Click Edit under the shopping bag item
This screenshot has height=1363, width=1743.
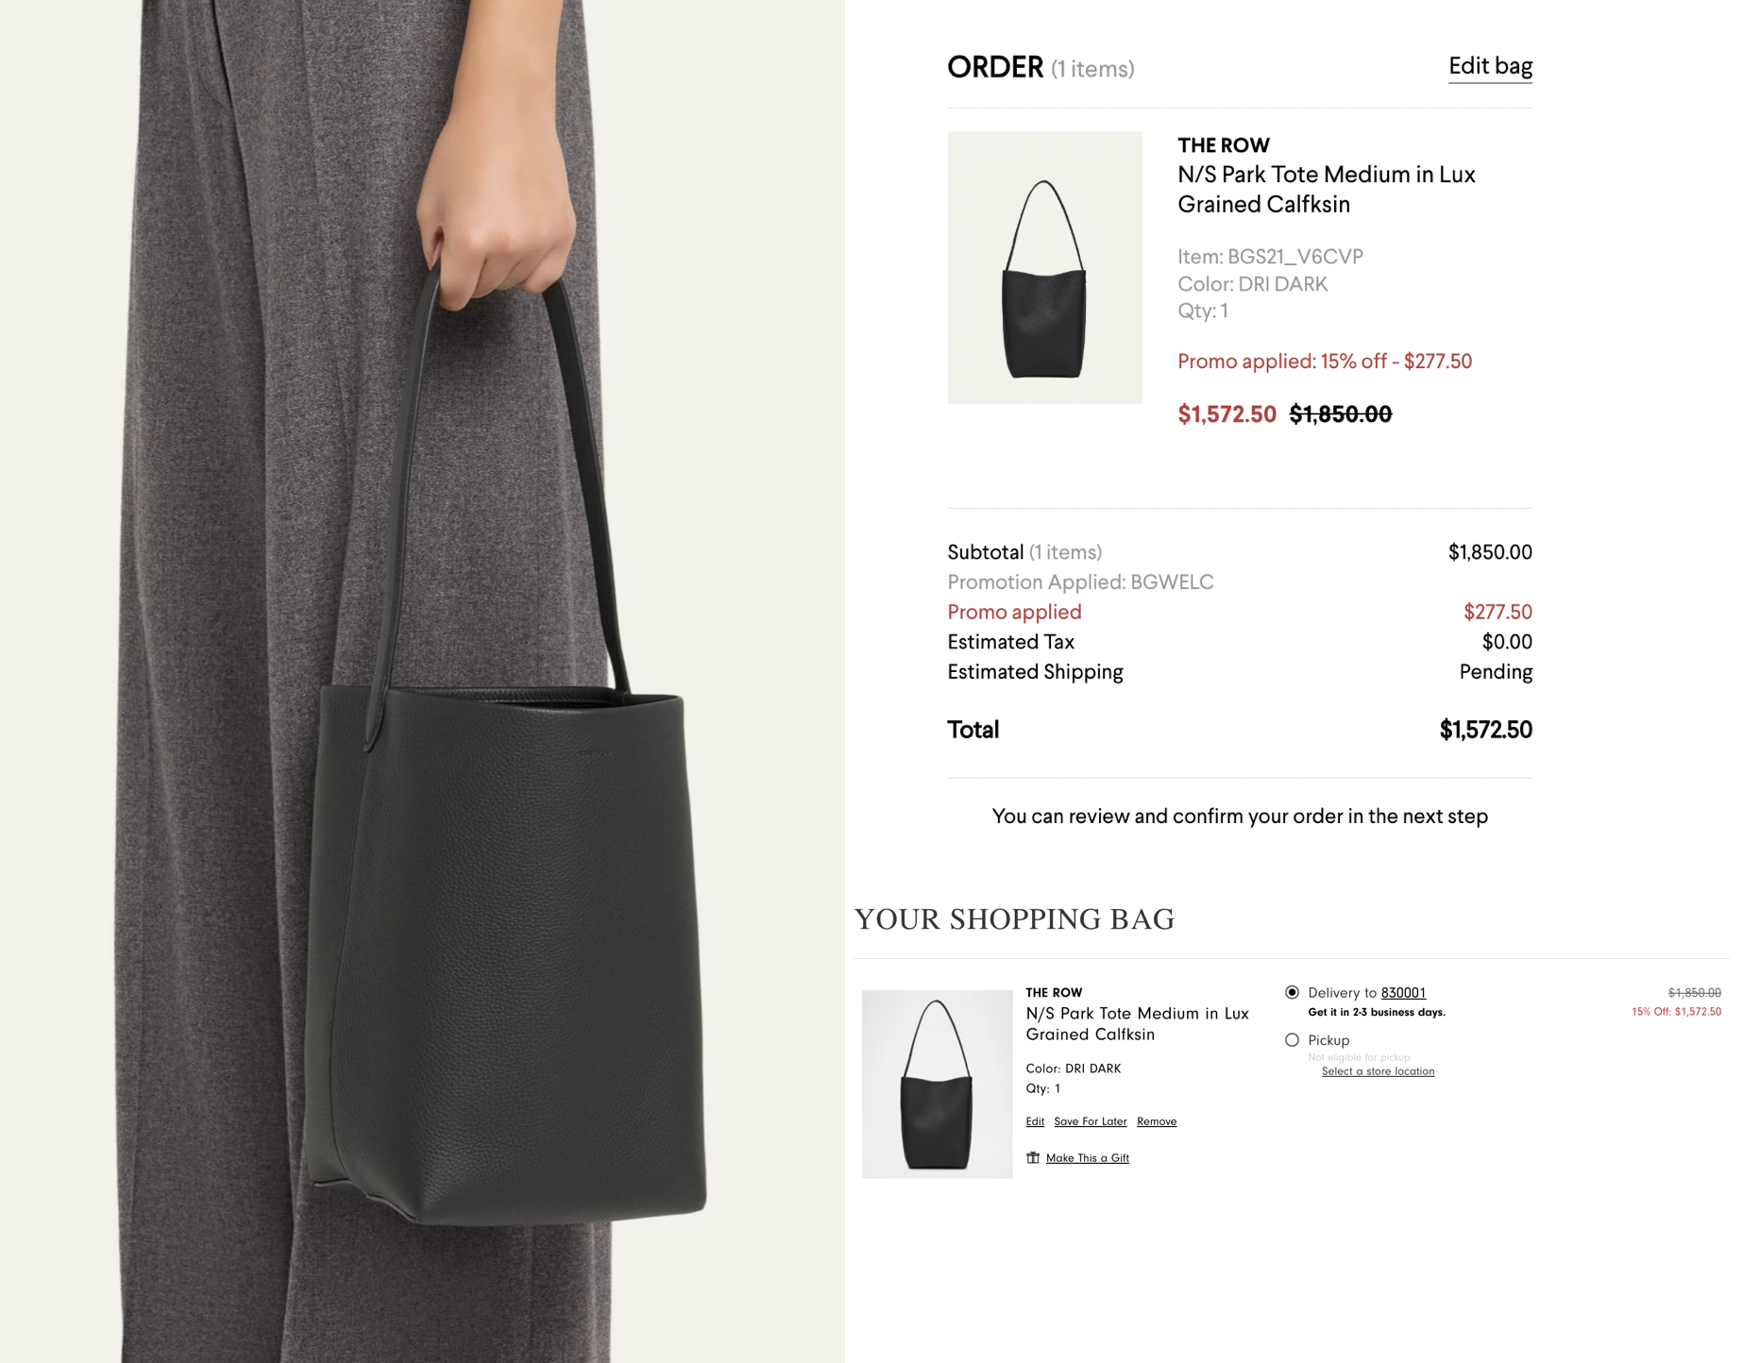coord(1035,1121)
